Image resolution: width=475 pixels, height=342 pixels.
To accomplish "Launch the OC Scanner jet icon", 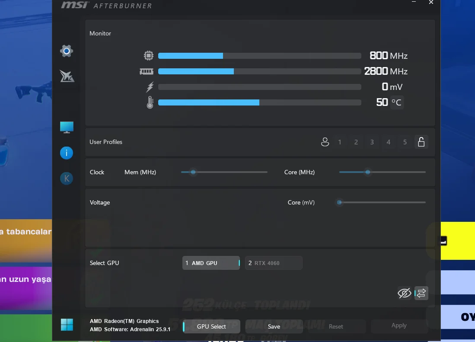I will click(x=67, y=76).
